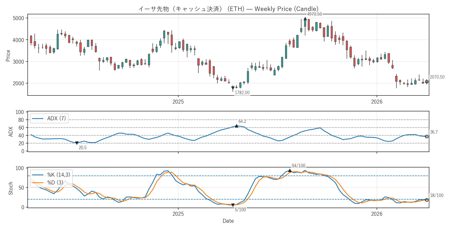Click the ADX peak triangle at 64.2
Image resolution: width=451 pixels, height=229 pixels.
tap(236, 126)
